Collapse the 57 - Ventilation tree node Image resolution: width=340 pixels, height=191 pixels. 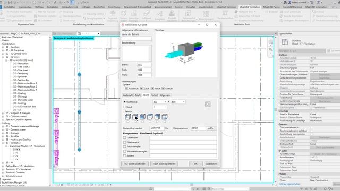pos(3,143)
